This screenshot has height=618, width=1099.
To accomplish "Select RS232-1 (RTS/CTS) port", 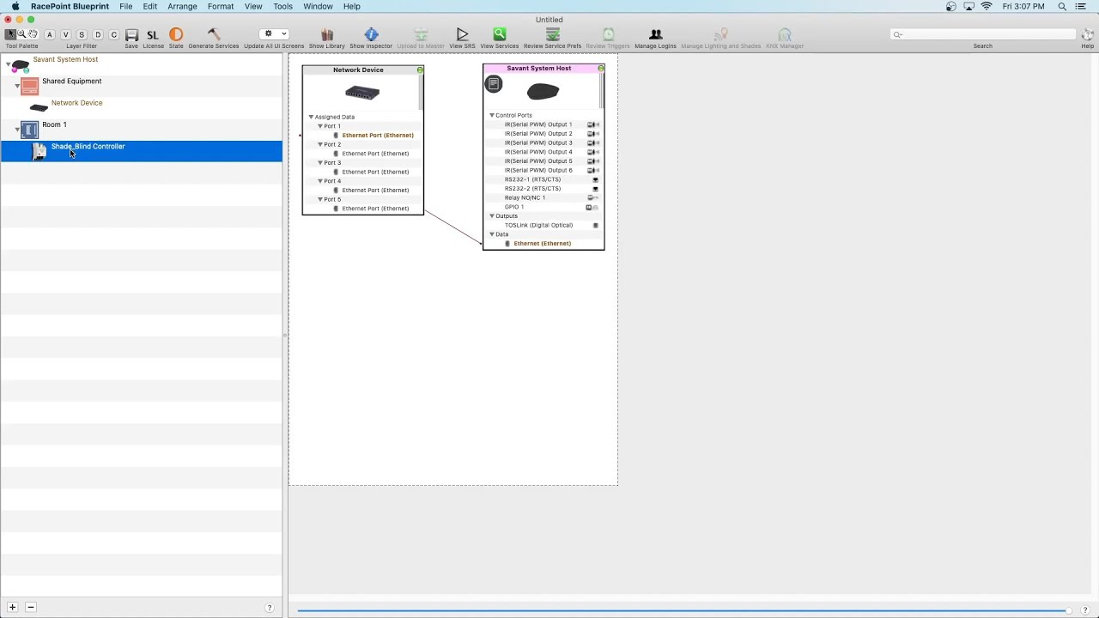I will pos(532,179).
